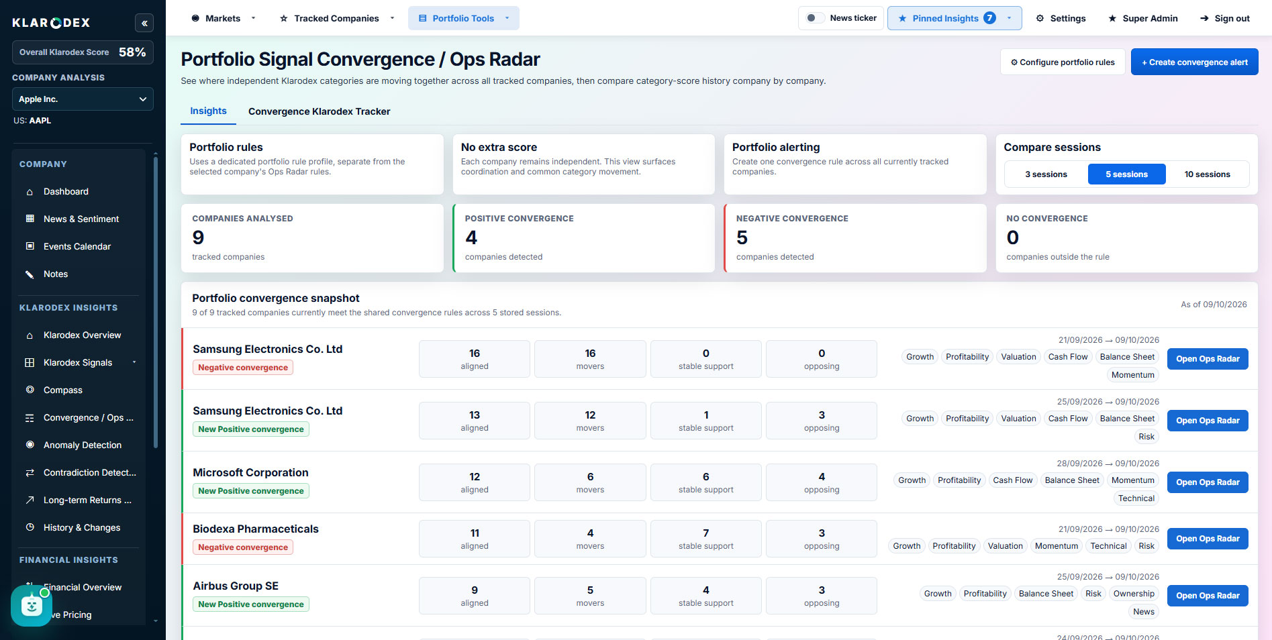Click the Compass icon in sidebar
Image resolution: width=1272 pixels, height=640 pixels.
[30, 390]
